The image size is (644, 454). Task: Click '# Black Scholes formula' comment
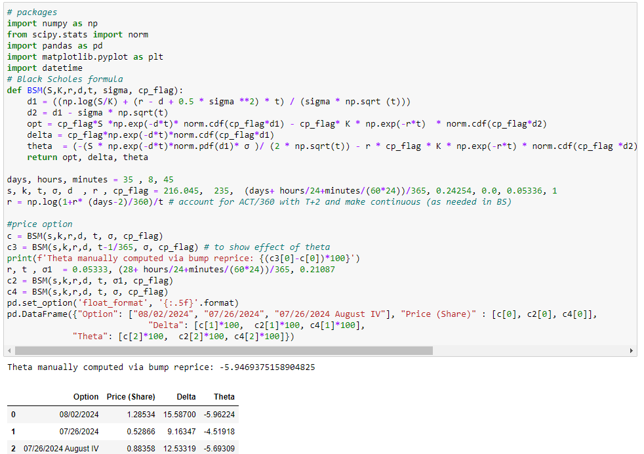coord(65,79)
